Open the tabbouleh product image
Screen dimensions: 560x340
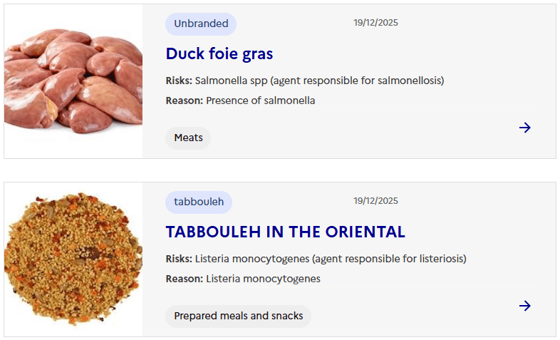(x=73, y=259)
